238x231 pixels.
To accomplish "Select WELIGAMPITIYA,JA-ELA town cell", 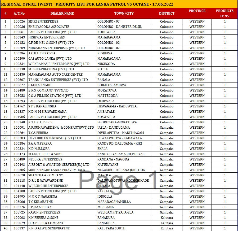I will click(x=124, y=212).
